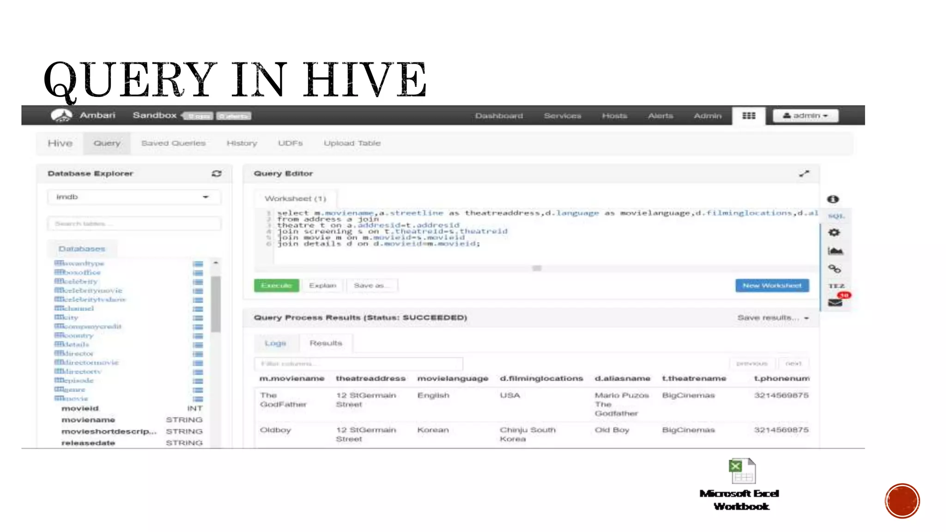Image resolution: width=946 pixels, height=532 pixels.
Task: Open the admin user dropdown
Action: [805, 116]
